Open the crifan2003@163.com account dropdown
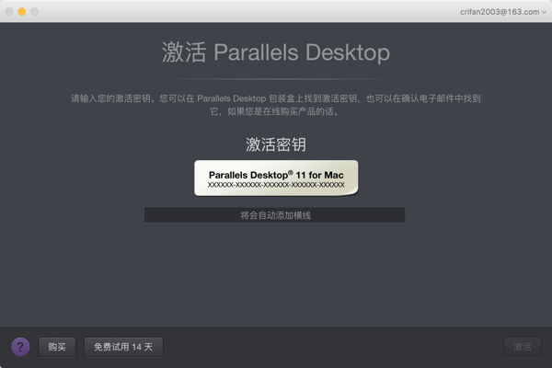Image resolution: width=552 pixels, height=368 pixels. coord(503,12)
